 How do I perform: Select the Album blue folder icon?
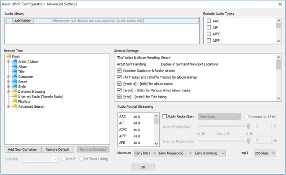click(x=15, y=66)
